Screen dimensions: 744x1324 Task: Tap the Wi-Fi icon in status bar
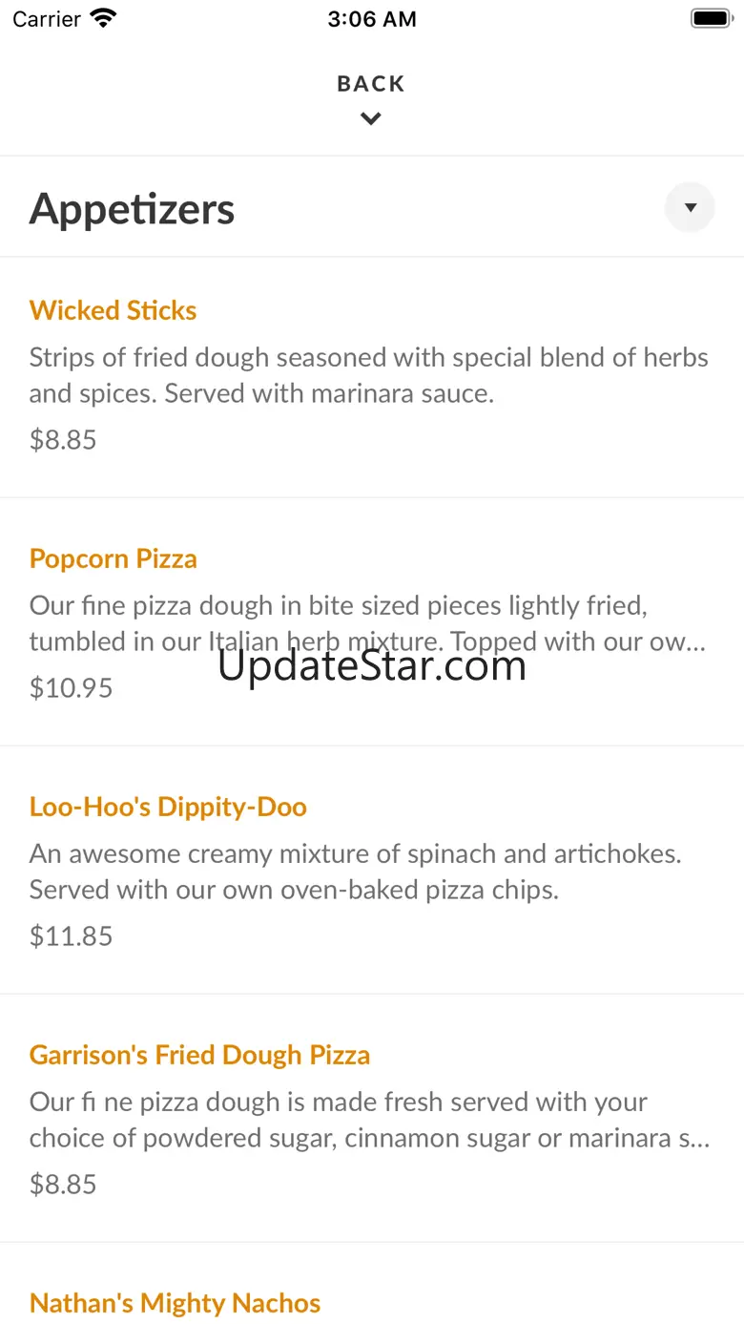coord(103,18)
